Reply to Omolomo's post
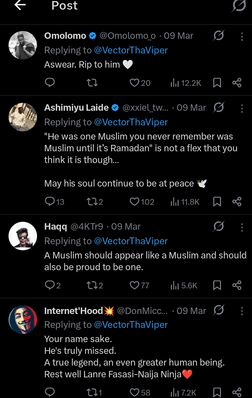Image resolution: width=252 pixels, height=398 pixels. (x=50, y=83)
